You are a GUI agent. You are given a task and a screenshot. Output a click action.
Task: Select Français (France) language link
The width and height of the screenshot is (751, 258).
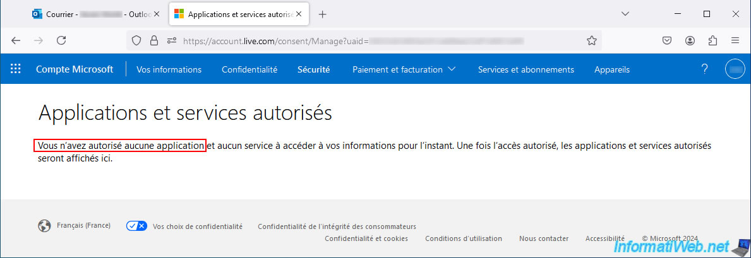coord(84,225)
